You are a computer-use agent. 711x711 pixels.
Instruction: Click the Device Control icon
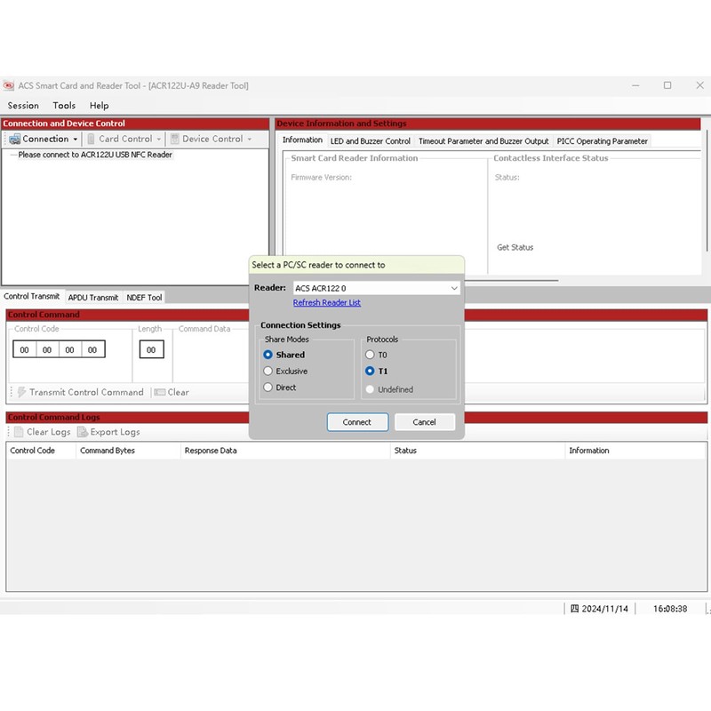tap(175, 140)
